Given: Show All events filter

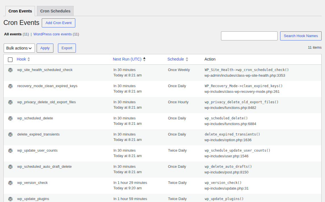Looking at the screenshot, I should tap(13, 34).
